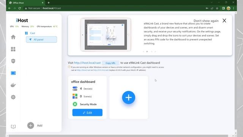The image size is (243, 137).
Task: Click the Cast grid icon in panel
Action: click(26, 33)
